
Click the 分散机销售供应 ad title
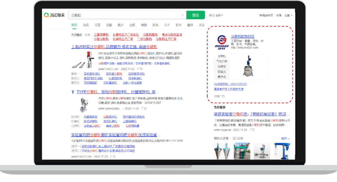[243, 36]
